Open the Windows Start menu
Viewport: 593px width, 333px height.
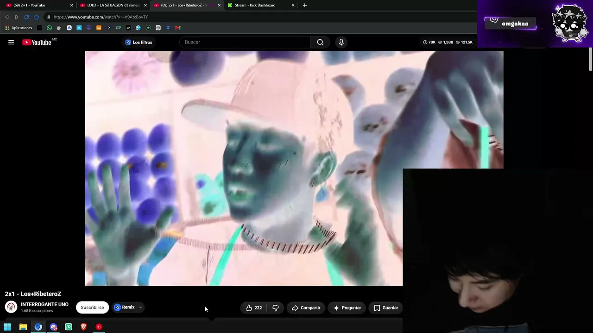[x=7, y=327]
